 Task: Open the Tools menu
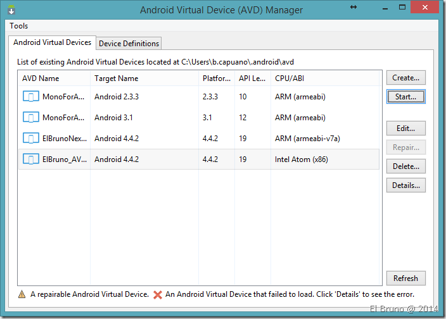19,26
